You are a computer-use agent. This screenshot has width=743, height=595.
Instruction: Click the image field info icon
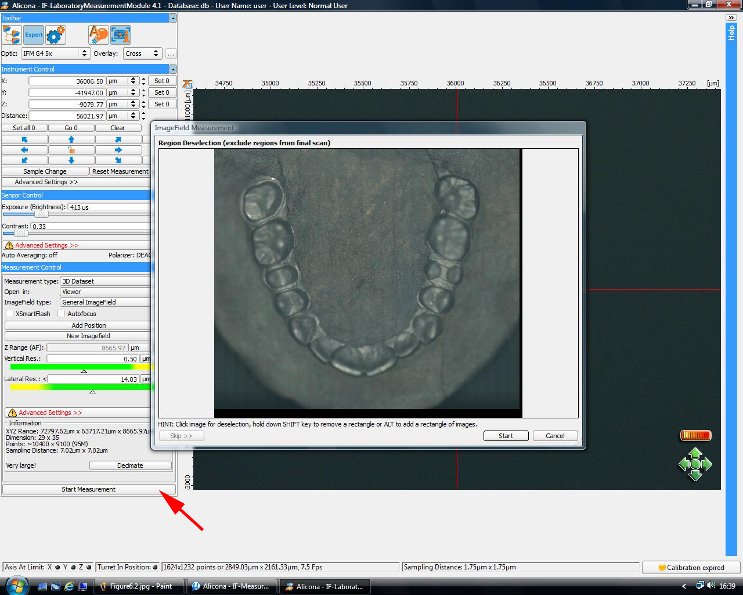(x=121, y=35)
